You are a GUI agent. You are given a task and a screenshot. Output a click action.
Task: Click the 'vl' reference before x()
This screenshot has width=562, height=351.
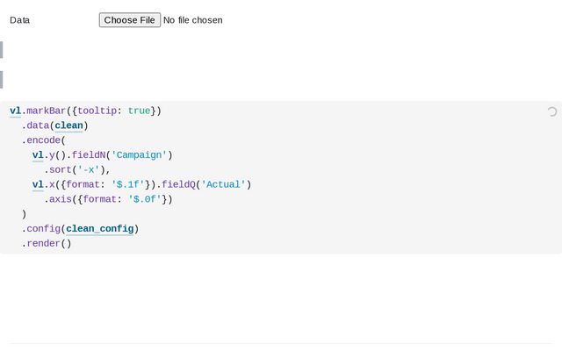tap(38, 184)
